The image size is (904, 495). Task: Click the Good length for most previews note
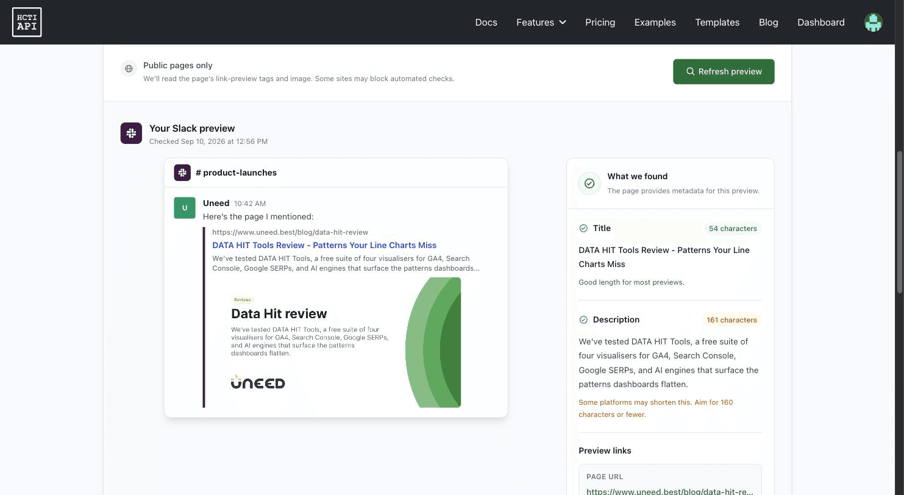coord(632,282)
